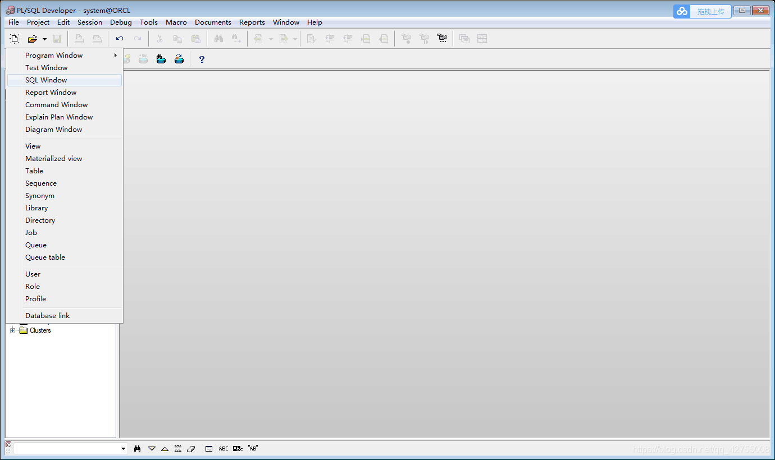Toggle the ABC case sensitive search option
Image resolution: width=775 pixels, height=460 pixels.
pos(224,449)
